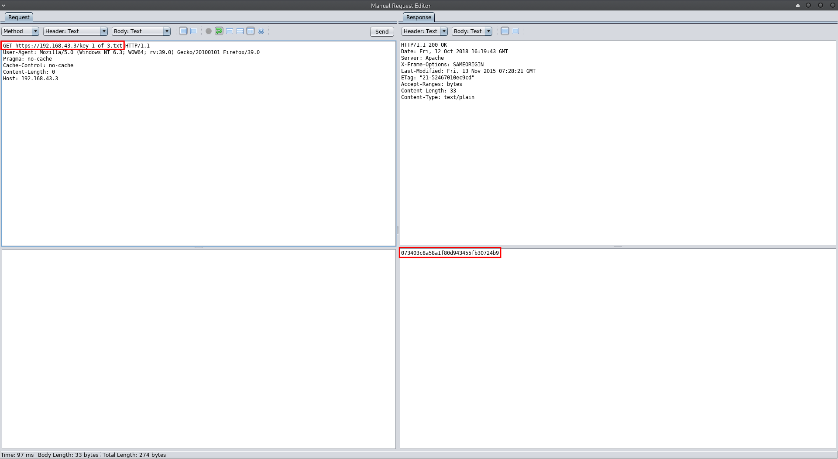Click the keep-above triangle icon in title bar
The image size is (838, 459).
(798, 5)
